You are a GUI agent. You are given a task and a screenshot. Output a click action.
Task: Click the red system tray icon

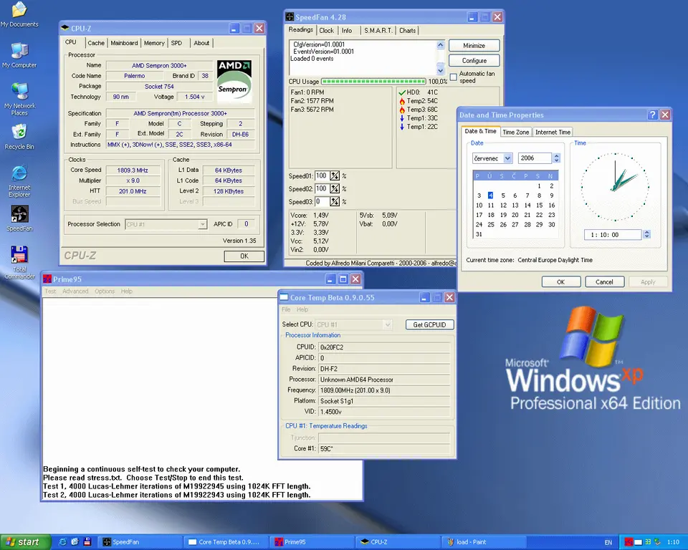tap(629, 542)
